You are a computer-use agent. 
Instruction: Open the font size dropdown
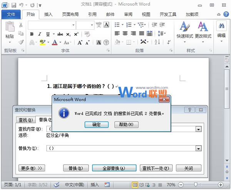[92, 25]
